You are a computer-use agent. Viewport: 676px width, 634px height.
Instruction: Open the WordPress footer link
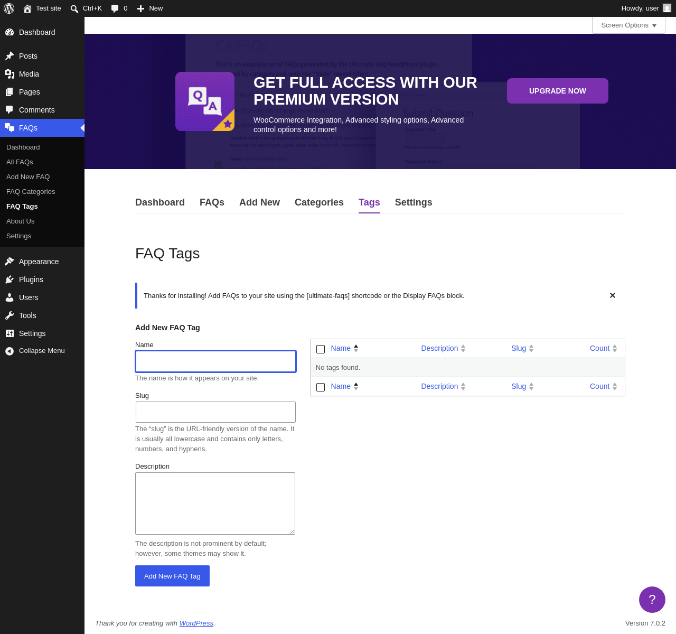196,623
